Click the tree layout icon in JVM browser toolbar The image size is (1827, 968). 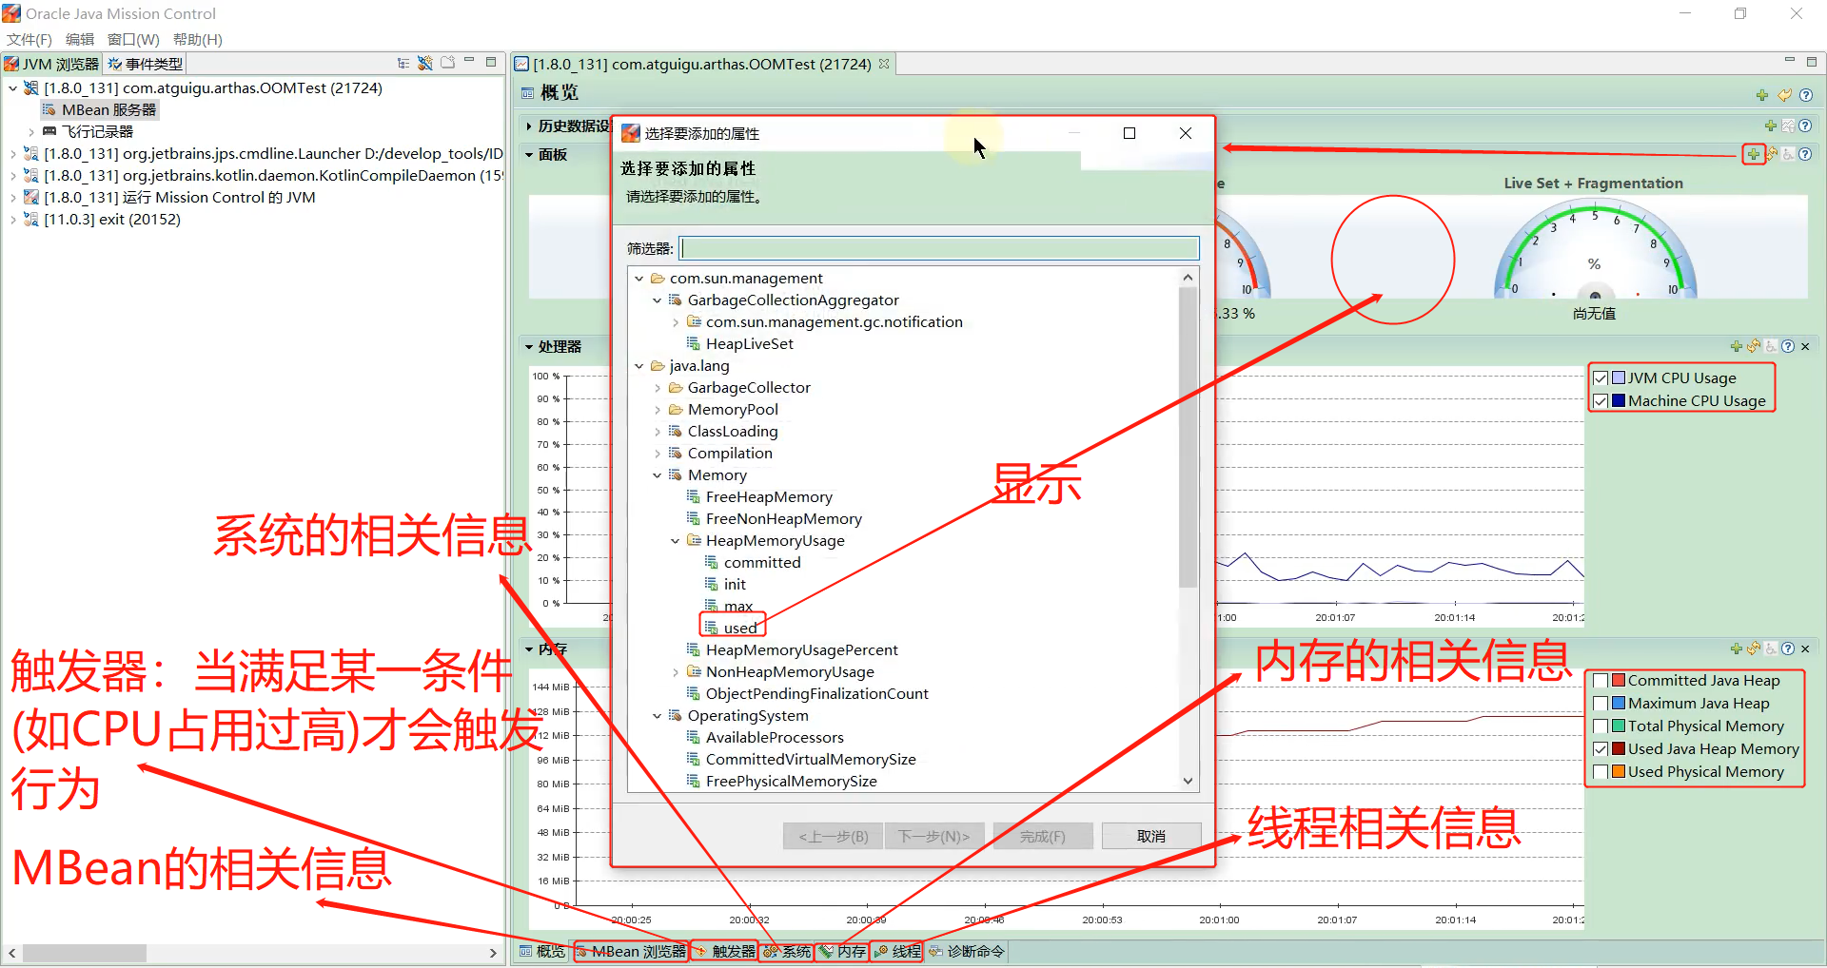pos(403,64)
